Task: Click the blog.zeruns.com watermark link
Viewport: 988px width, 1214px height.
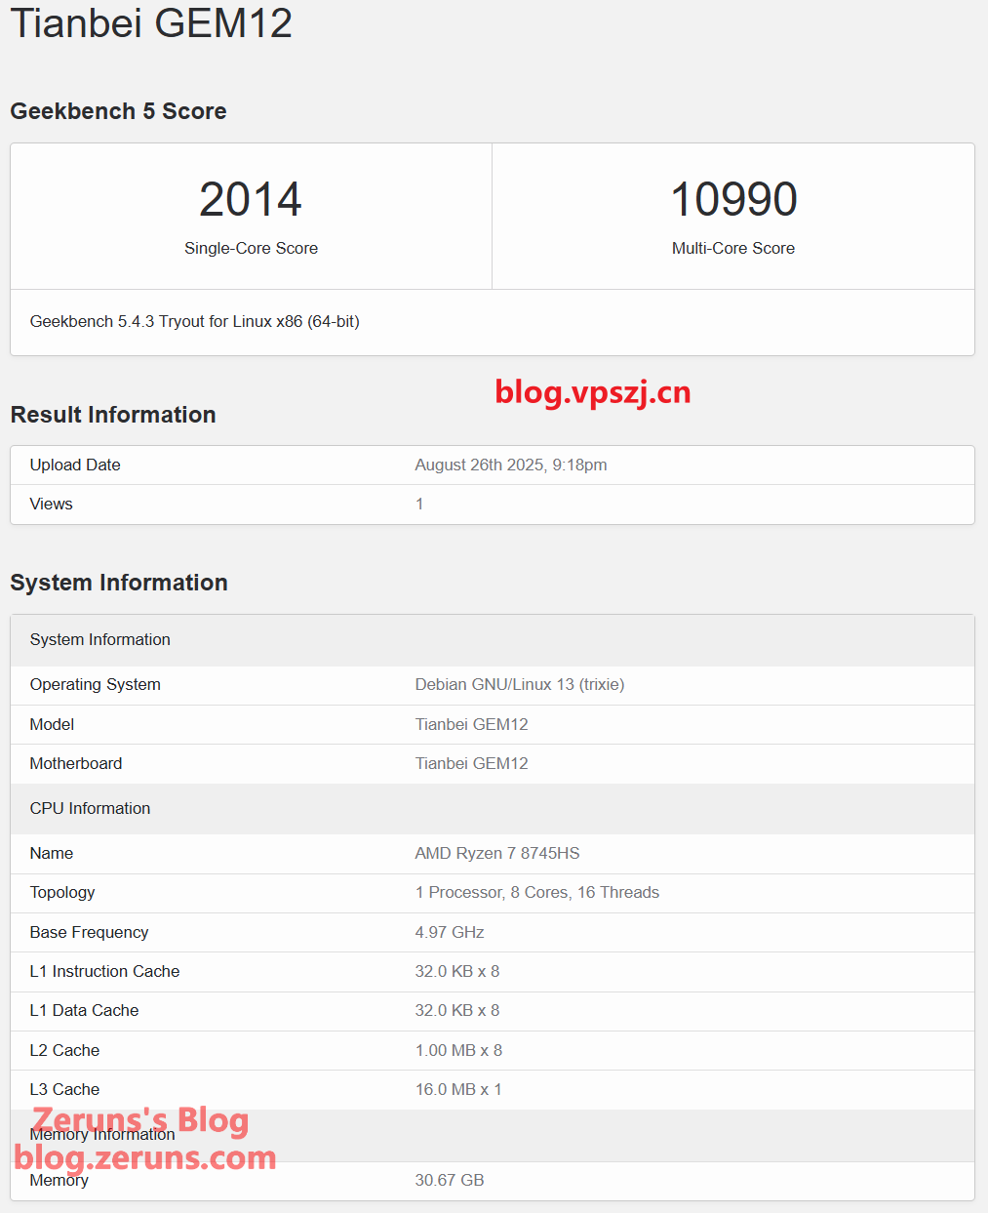Action: [x=145, y=1158]
